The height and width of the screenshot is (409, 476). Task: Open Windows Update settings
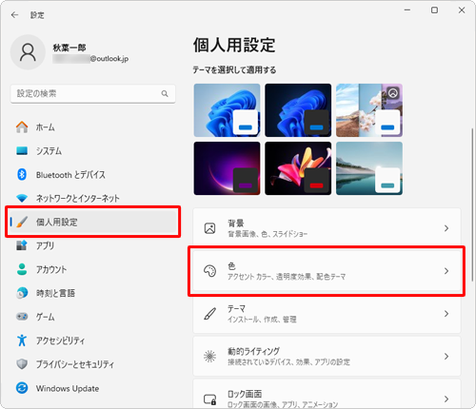coord(92,388)
